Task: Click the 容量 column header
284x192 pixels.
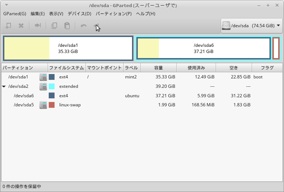Action: (x=159, y=68)
